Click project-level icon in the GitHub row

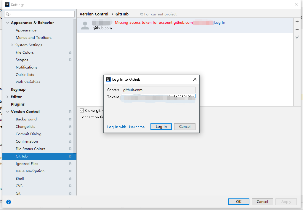pos(70,156)
